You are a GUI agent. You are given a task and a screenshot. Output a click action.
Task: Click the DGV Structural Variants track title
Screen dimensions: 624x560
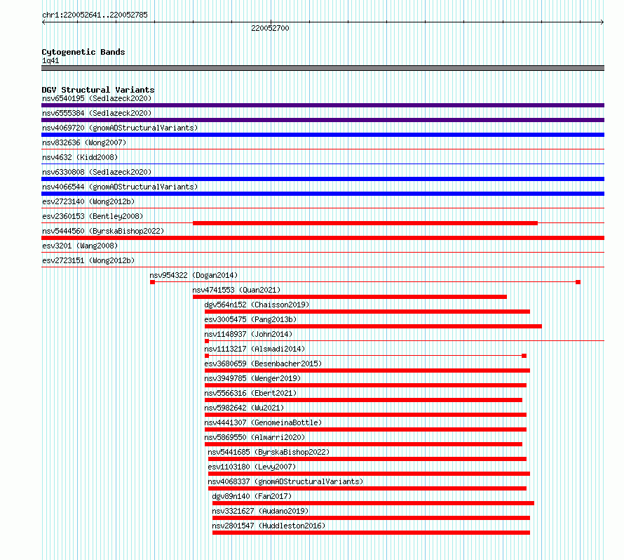pos(98,90)
